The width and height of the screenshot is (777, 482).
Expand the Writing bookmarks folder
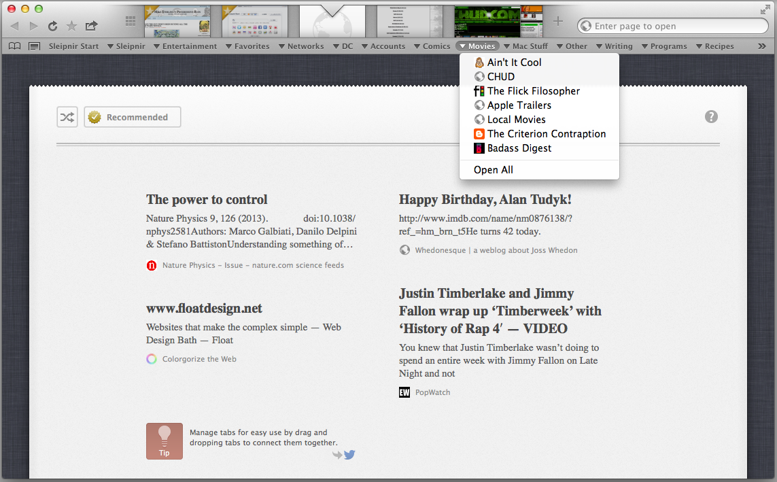[x=615, y=46]
